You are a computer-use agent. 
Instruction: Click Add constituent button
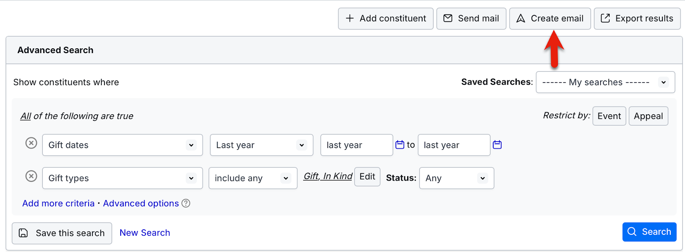[x=386, y=18]
